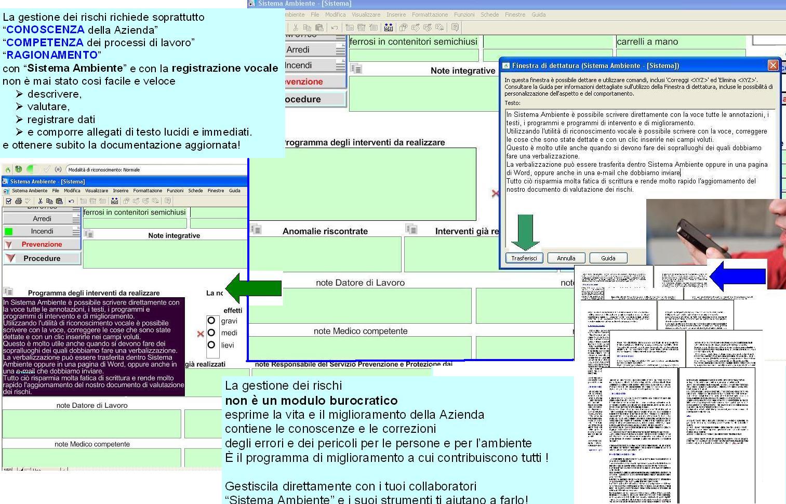Click the Print icon in the toolbar
The width and height of the screenshot is (786, 504).
coord(19,201)
